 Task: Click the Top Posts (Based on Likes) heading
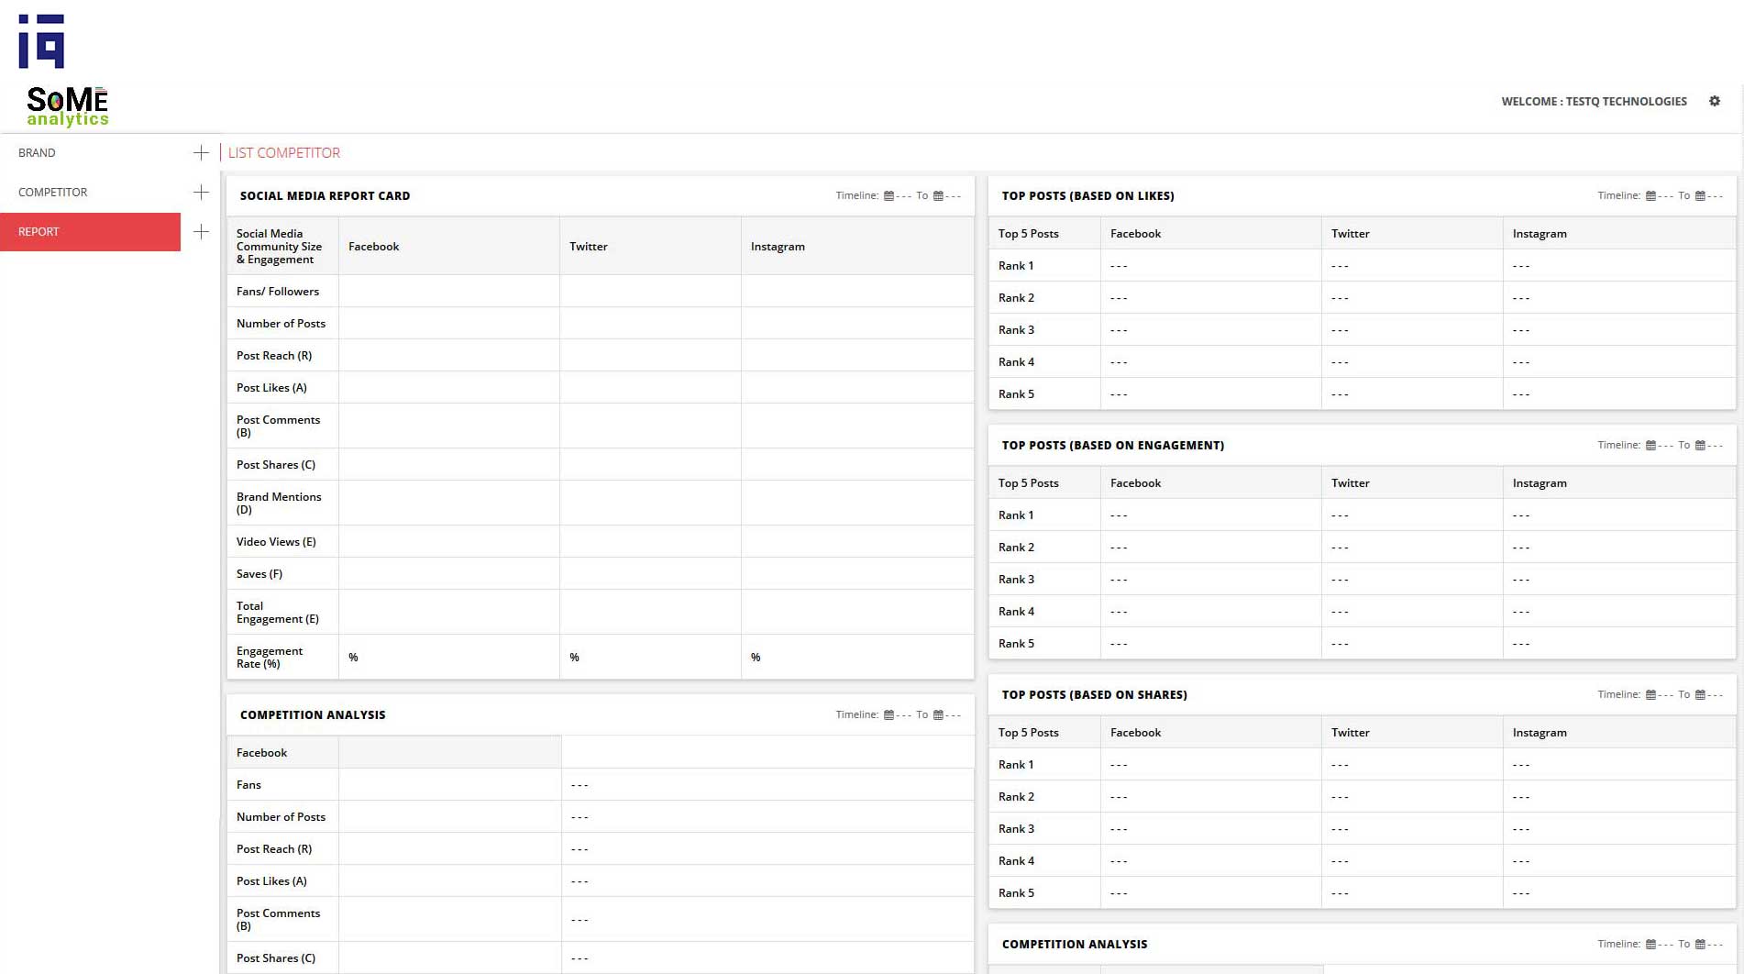(1087, 195)
